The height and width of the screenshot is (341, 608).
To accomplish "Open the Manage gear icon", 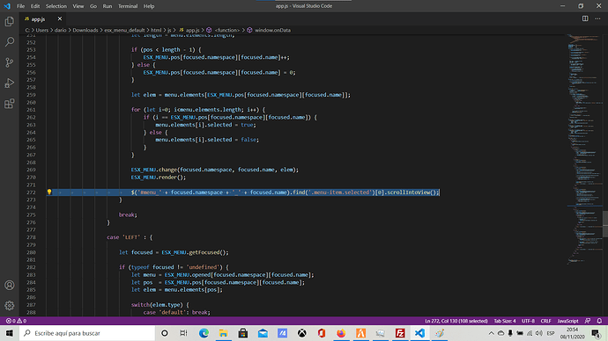I will coord(10,306).
